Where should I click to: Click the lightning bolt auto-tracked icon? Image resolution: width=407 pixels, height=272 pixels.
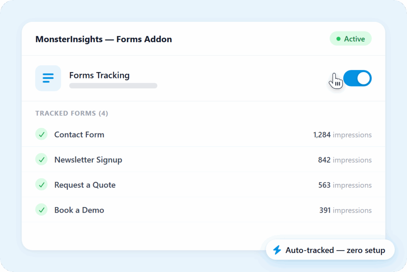[277, 250]
